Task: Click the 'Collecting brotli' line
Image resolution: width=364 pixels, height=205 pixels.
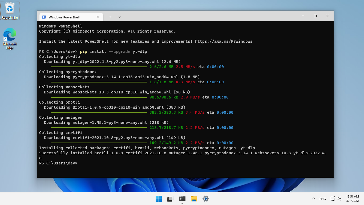Action: click(x=59, y=102)
